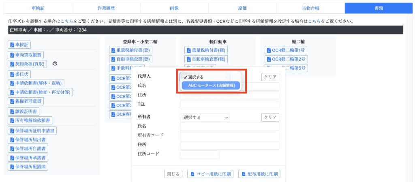Click the help question mark icon near 契約条項(買取)

[x=55, y=64]
